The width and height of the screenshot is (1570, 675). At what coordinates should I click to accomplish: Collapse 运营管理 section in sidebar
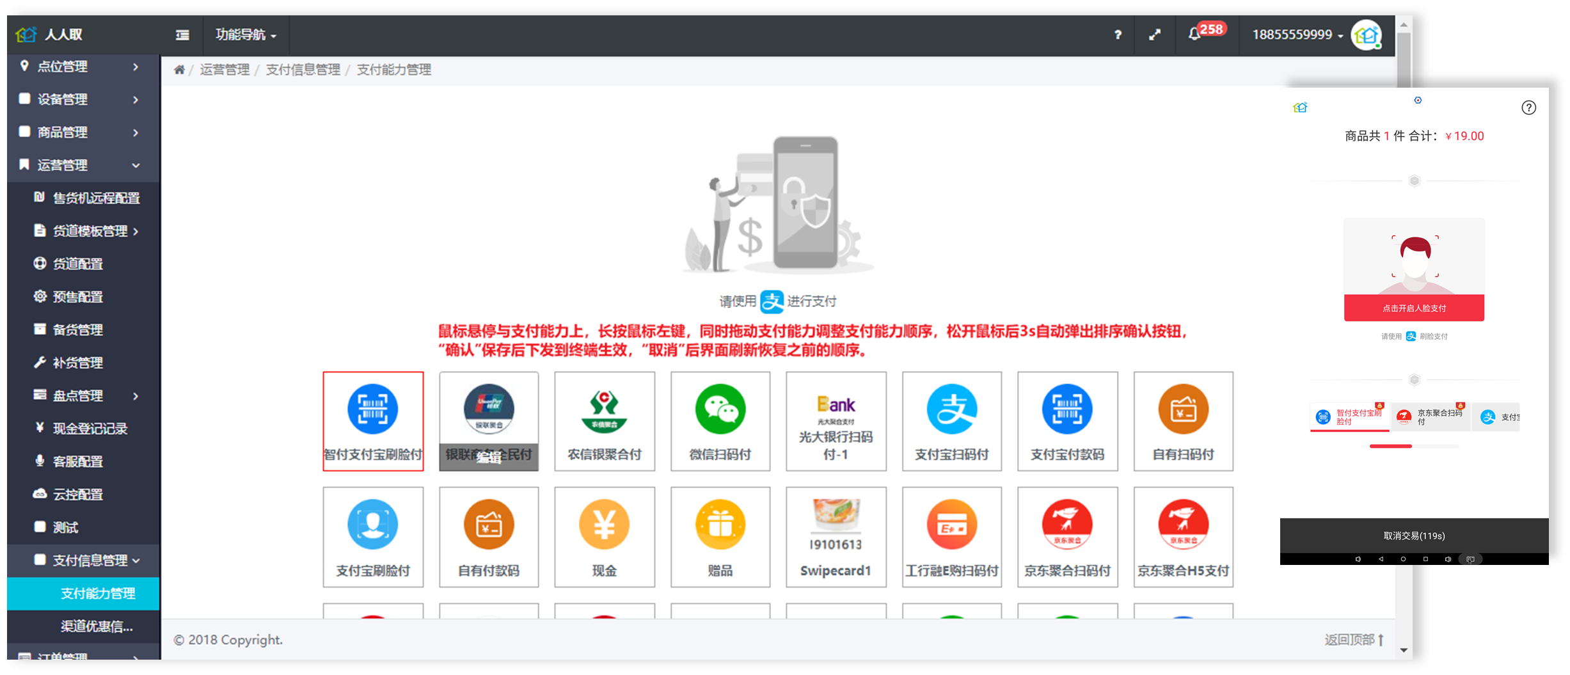(x=83, y=165)
